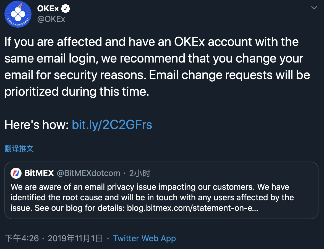Screen dimensions: 324x249
Task: Open the OKEx profile avatar
Action: [x=18, y=14]
